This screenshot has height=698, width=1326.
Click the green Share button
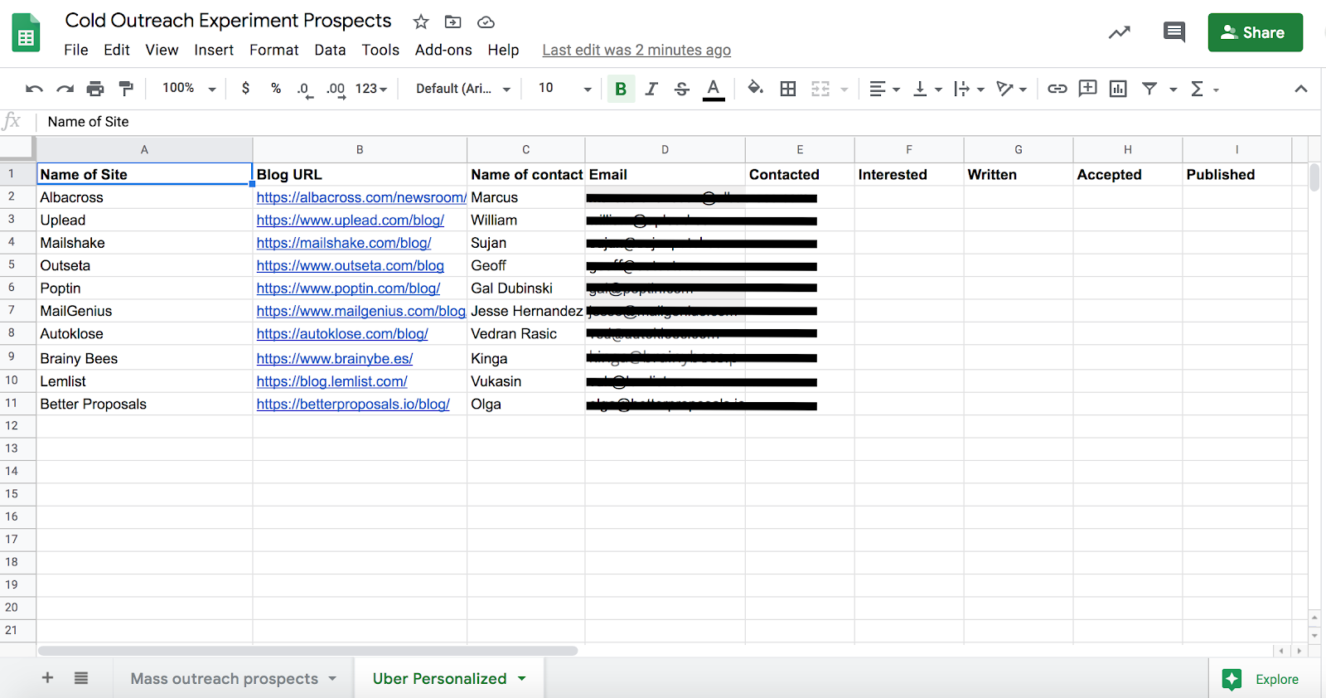(1255, 32)
